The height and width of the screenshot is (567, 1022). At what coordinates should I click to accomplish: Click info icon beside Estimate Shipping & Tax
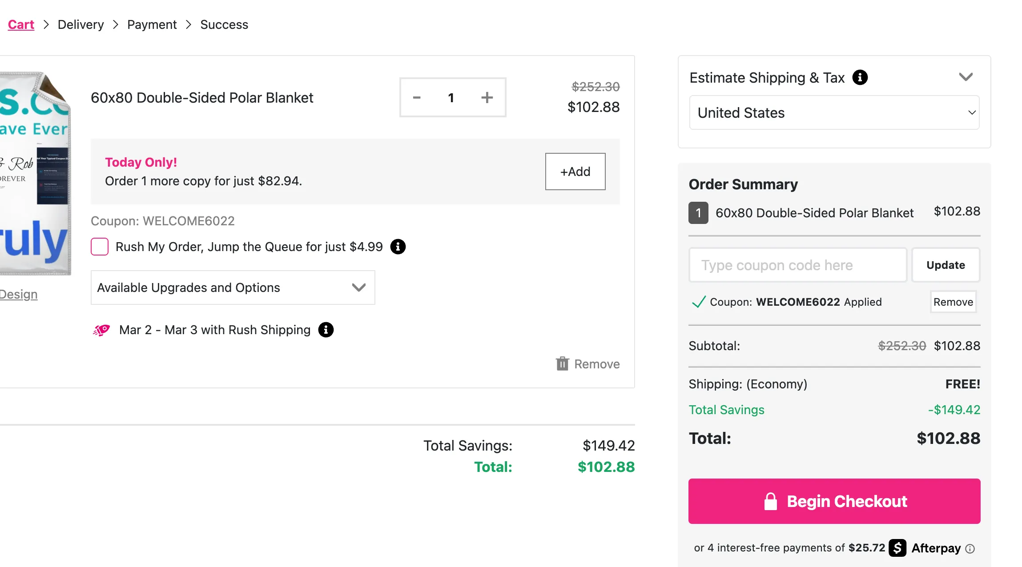(860, 77)
